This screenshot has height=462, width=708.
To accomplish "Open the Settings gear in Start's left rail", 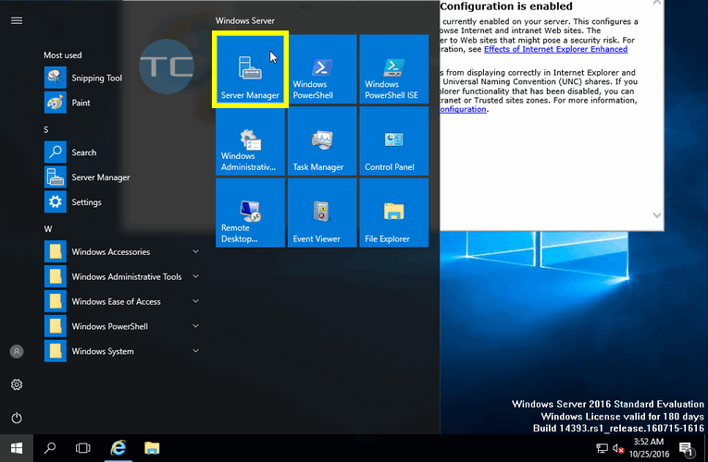I will tap(17, 384).
